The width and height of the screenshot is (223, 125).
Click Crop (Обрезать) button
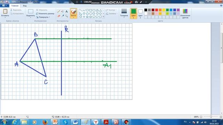click(x=42, y=10)
